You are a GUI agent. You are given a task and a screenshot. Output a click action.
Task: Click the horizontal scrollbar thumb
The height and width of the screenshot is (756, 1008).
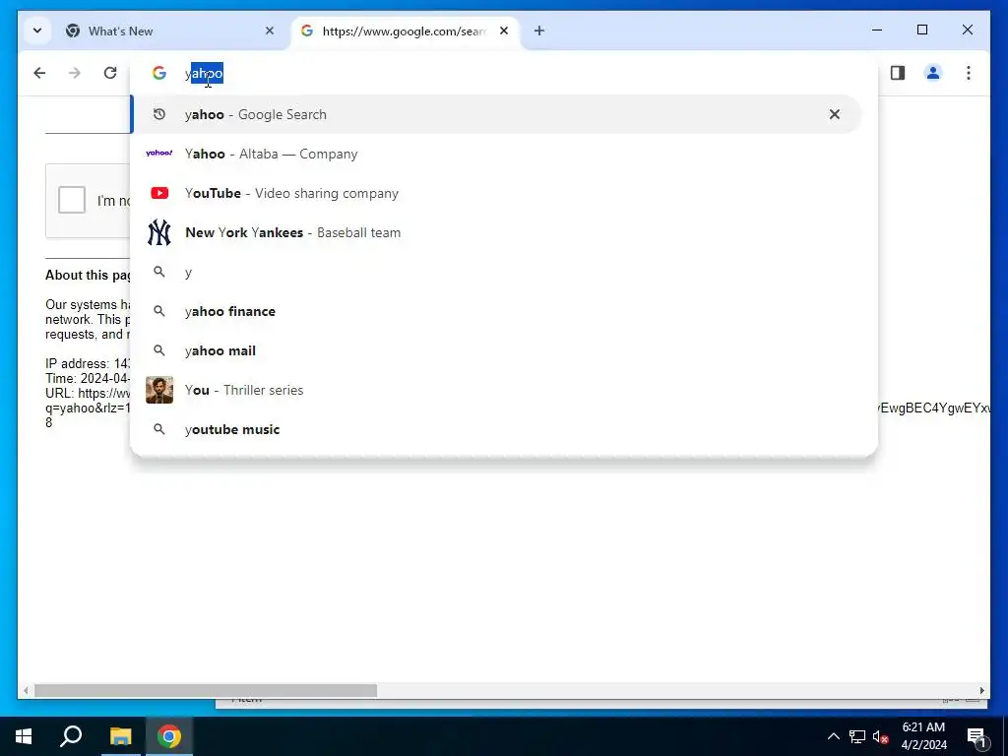206,690
